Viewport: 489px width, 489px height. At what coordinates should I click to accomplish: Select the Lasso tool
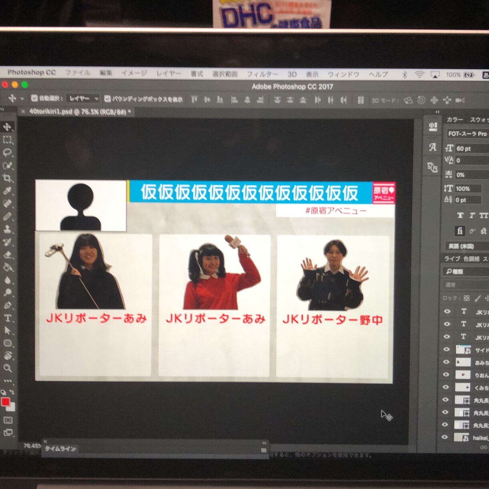[x=7, y=152]
